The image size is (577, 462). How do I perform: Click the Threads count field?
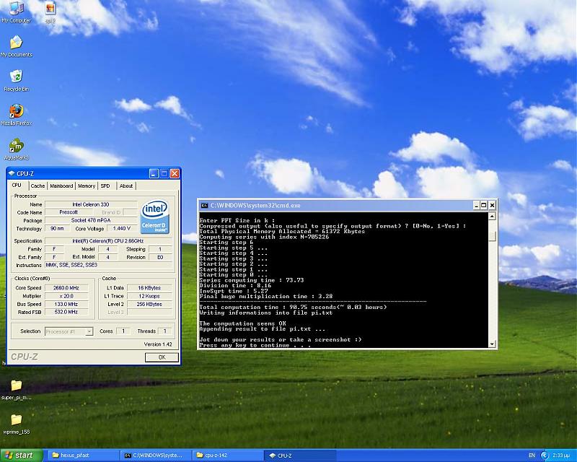[165, 331]
